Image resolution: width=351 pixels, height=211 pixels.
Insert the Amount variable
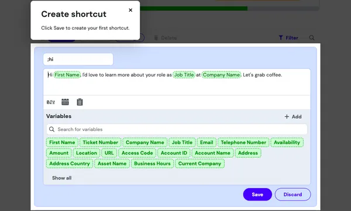[59, 153]
